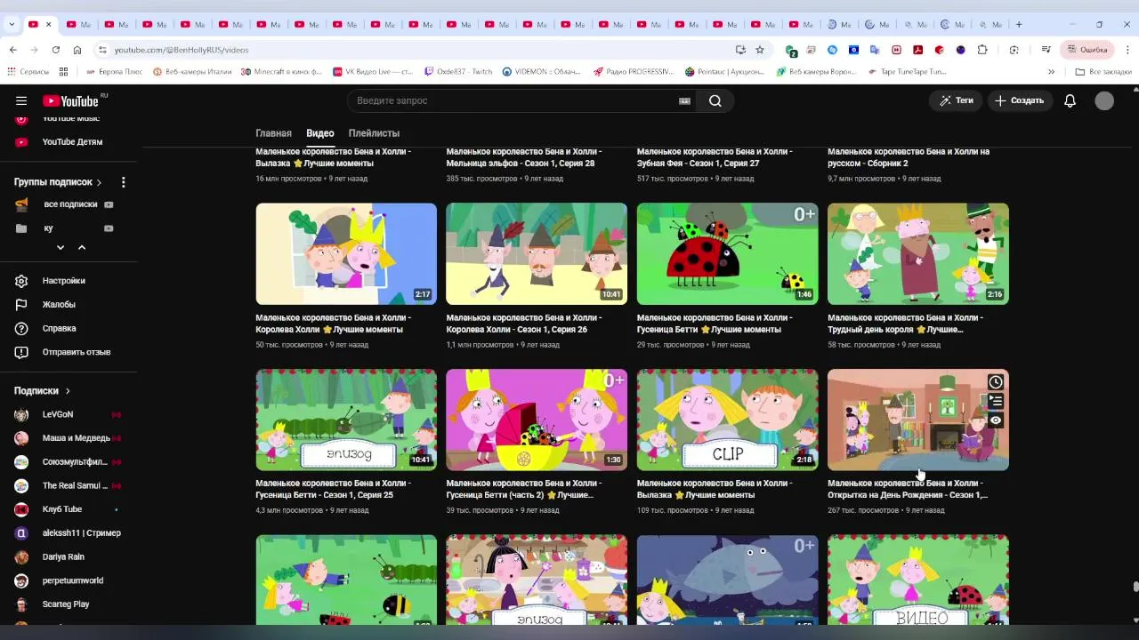Open the account avatar menu

coord(1104,100)
